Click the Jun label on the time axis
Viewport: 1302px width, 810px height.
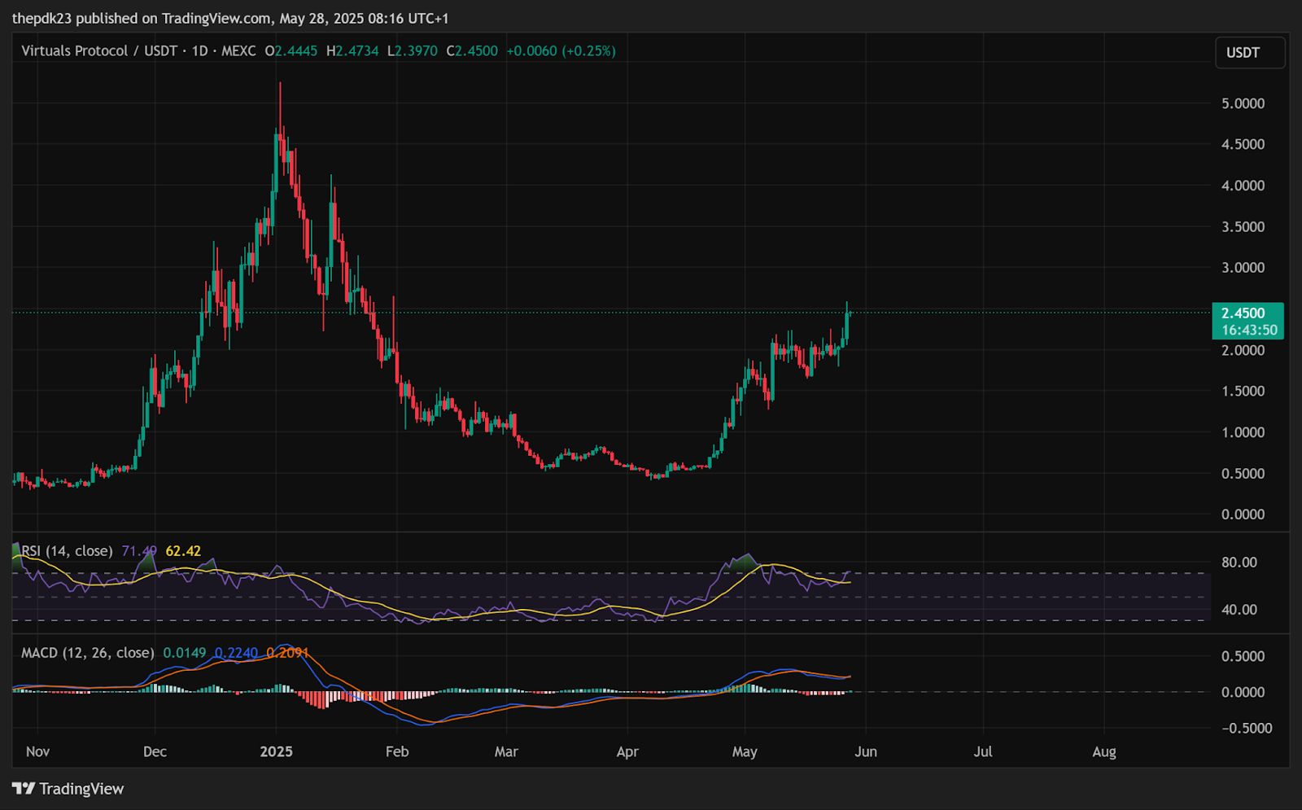(x=866, y=751)
